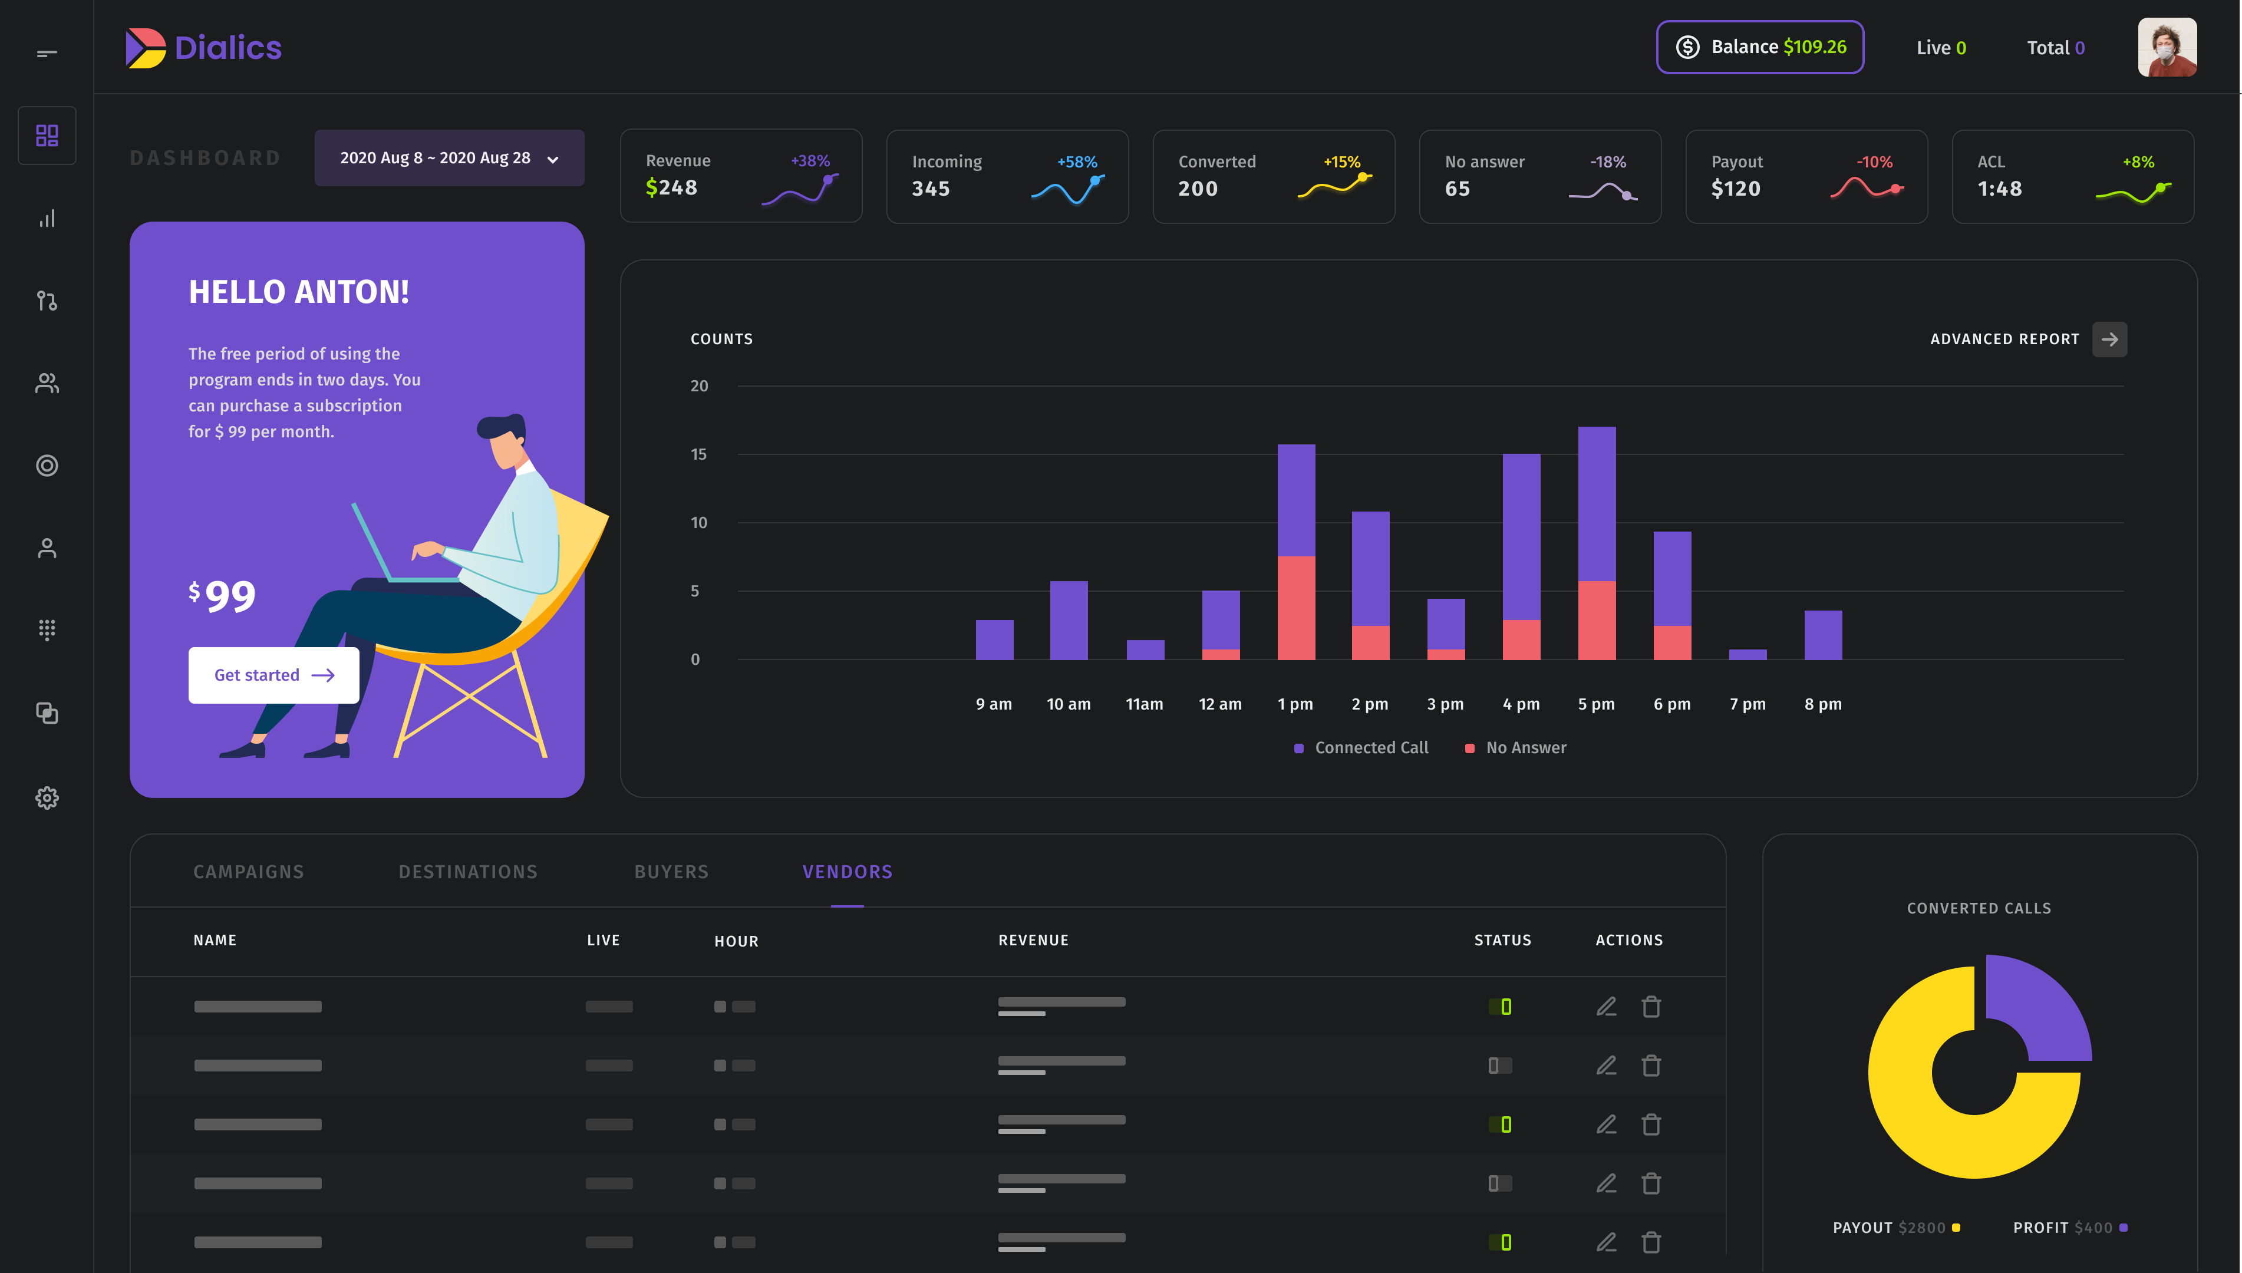
Task: Open the bar chart reports icon
Action: tap(47, 217)
